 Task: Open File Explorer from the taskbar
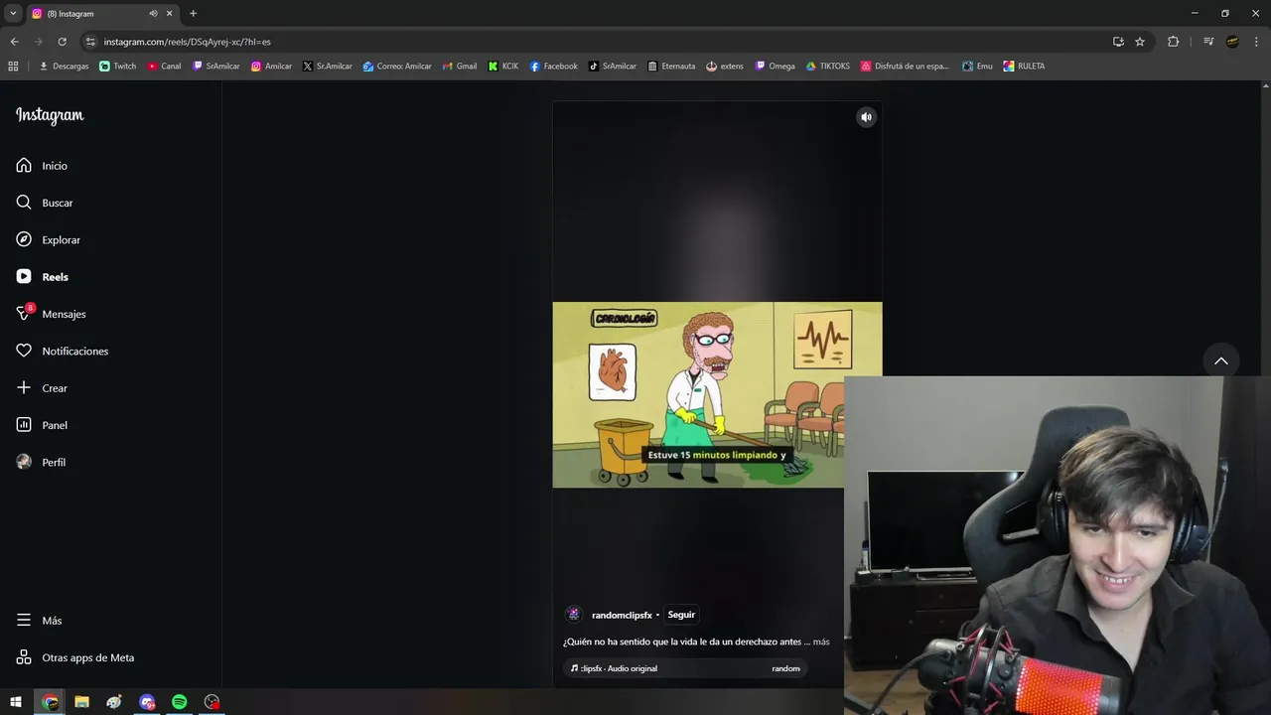click(x=81, y=702)
